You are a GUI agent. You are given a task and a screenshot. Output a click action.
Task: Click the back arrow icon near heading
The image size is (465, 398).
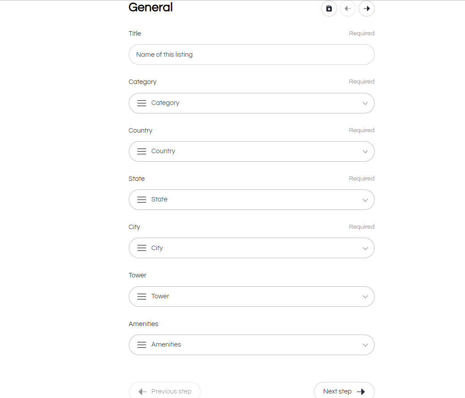348,8
